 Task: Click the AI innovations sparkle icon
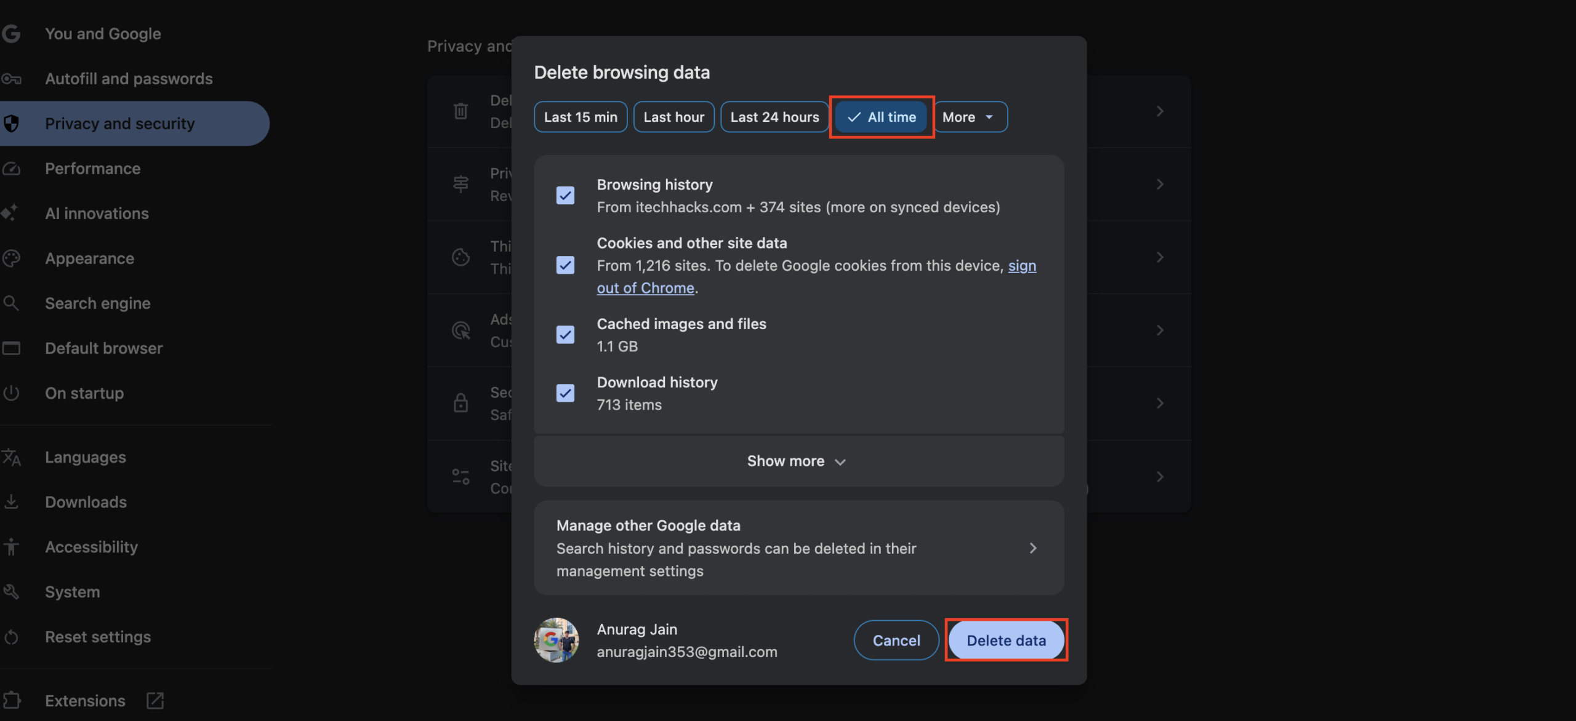10,213
